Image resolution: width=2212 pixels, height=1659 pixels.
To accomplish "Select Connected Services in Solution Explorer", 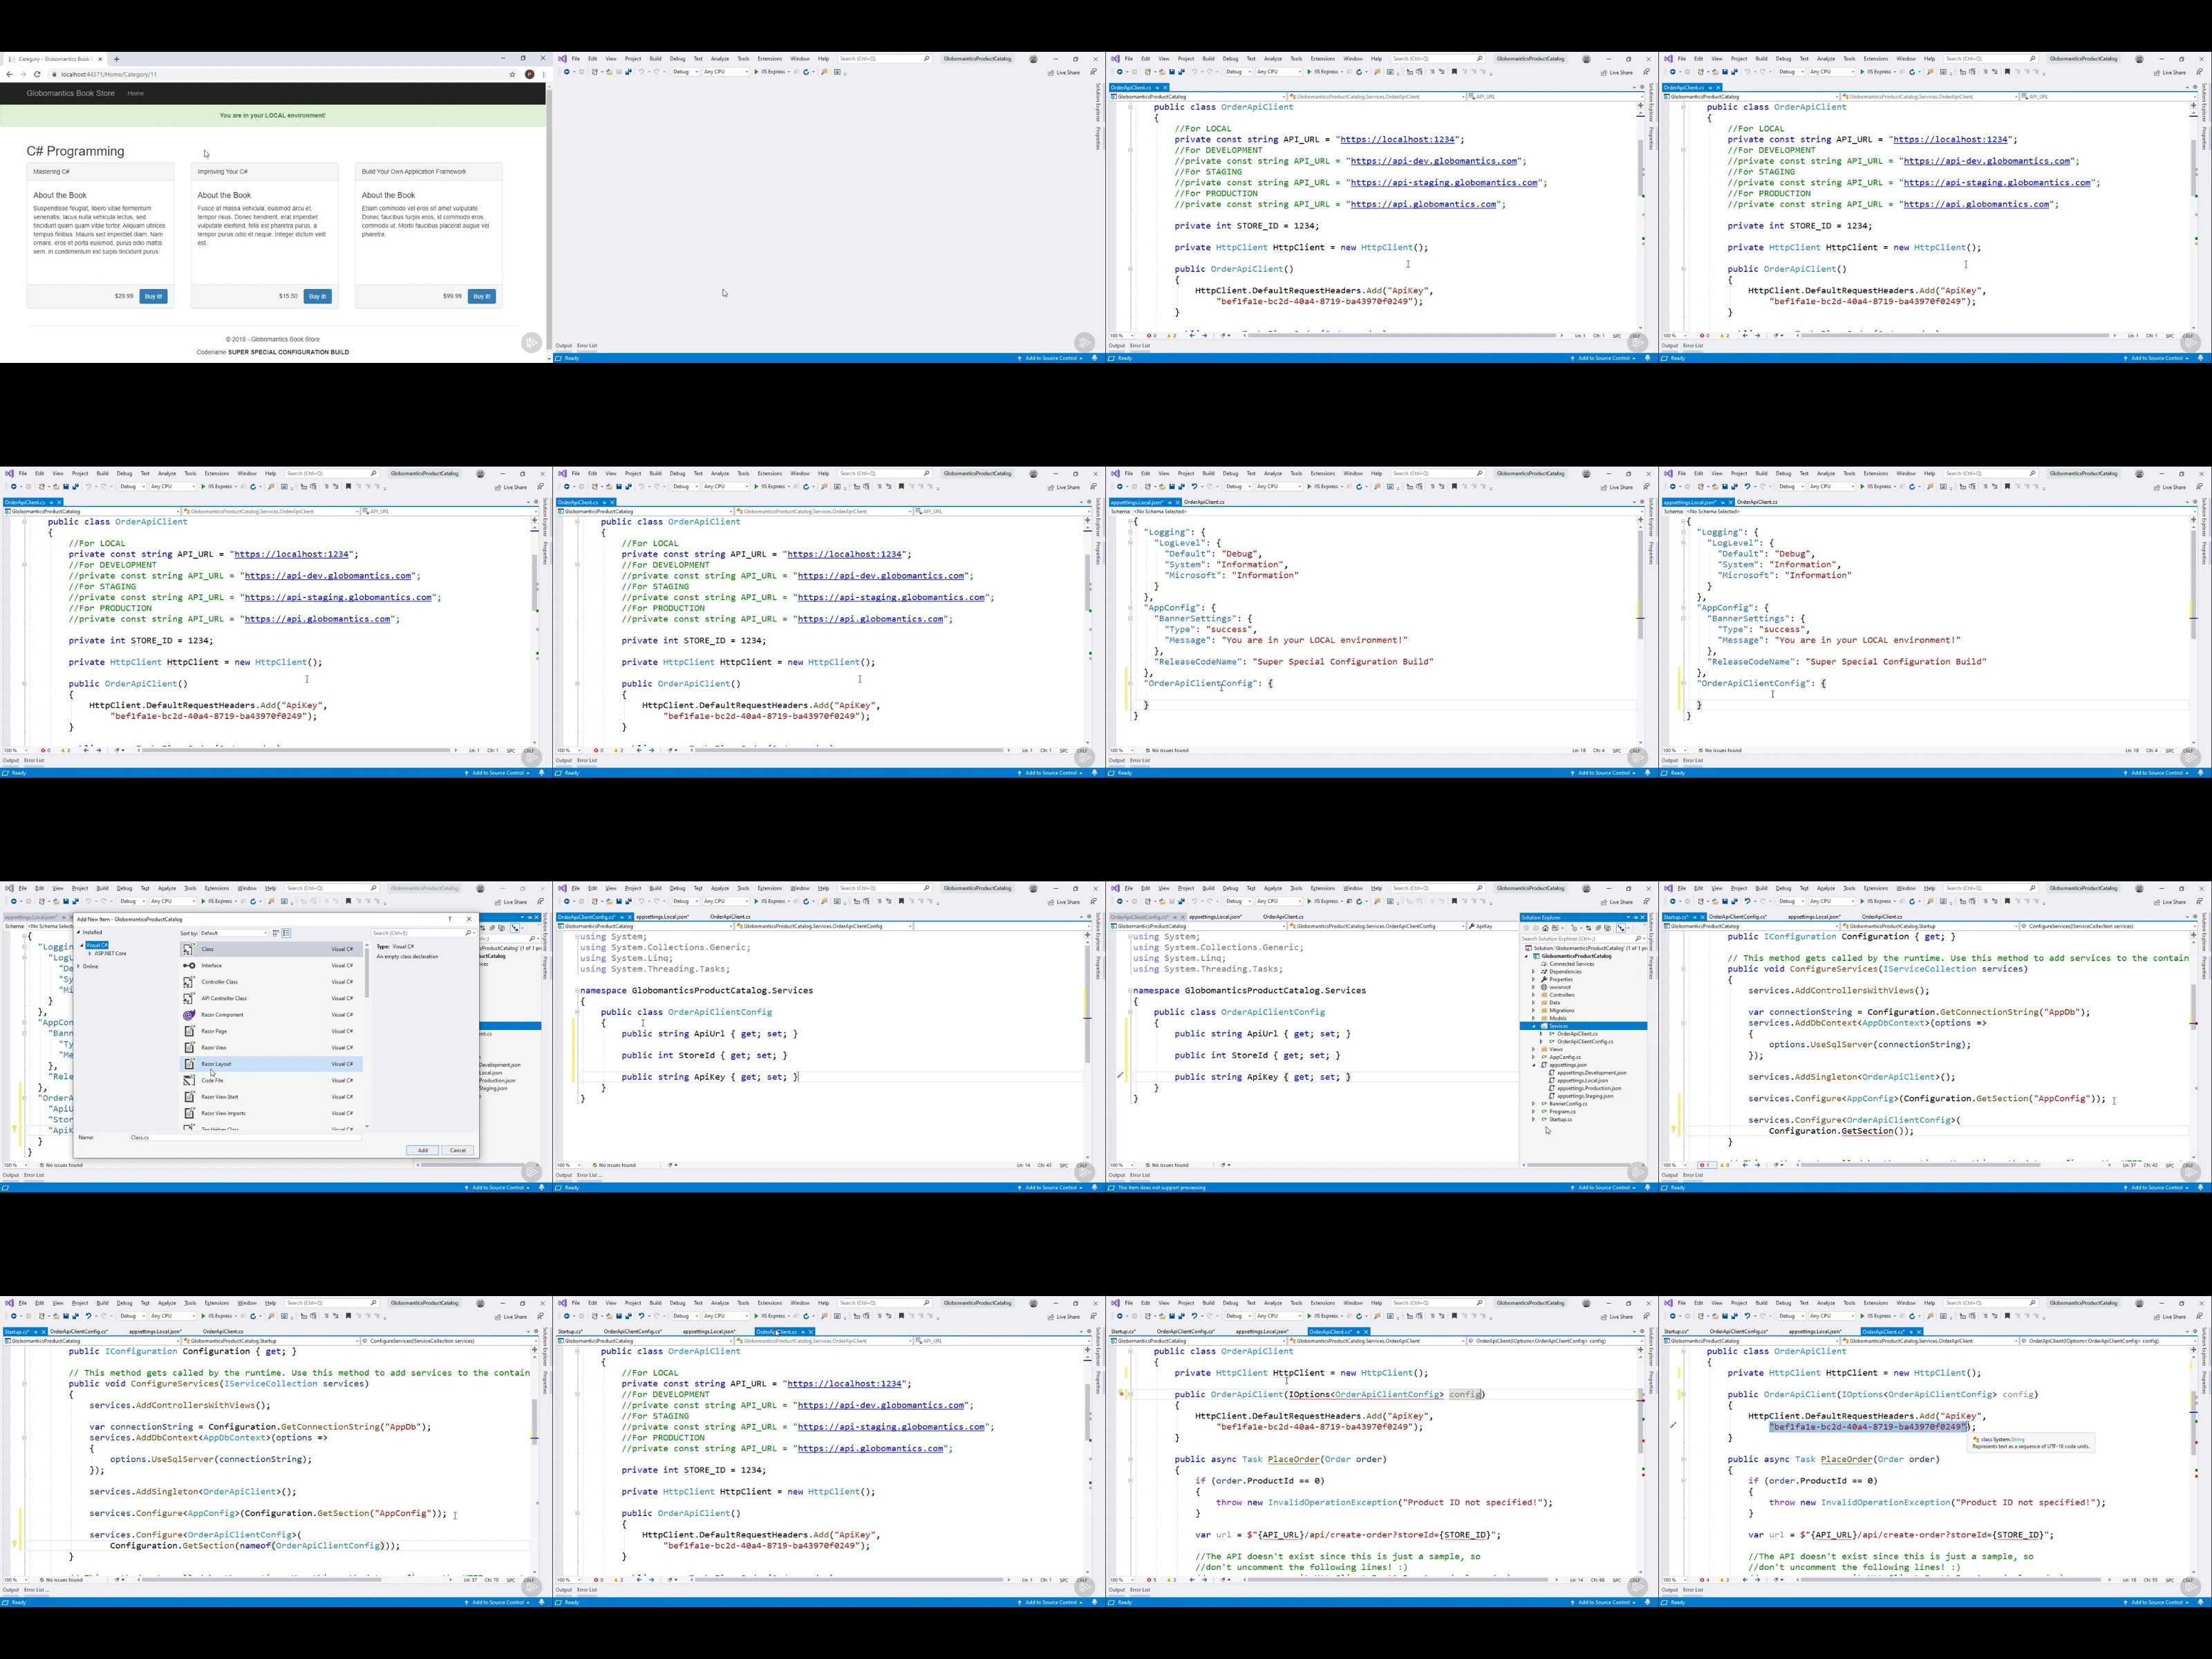I will (x=1571, y=963).
